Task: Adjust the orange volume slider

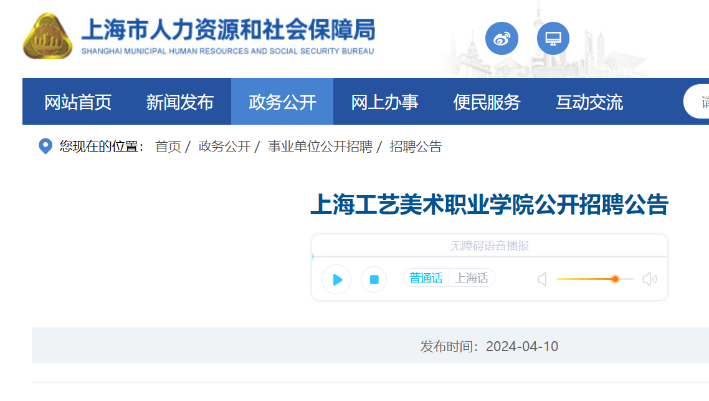Action: coord(595,279)
